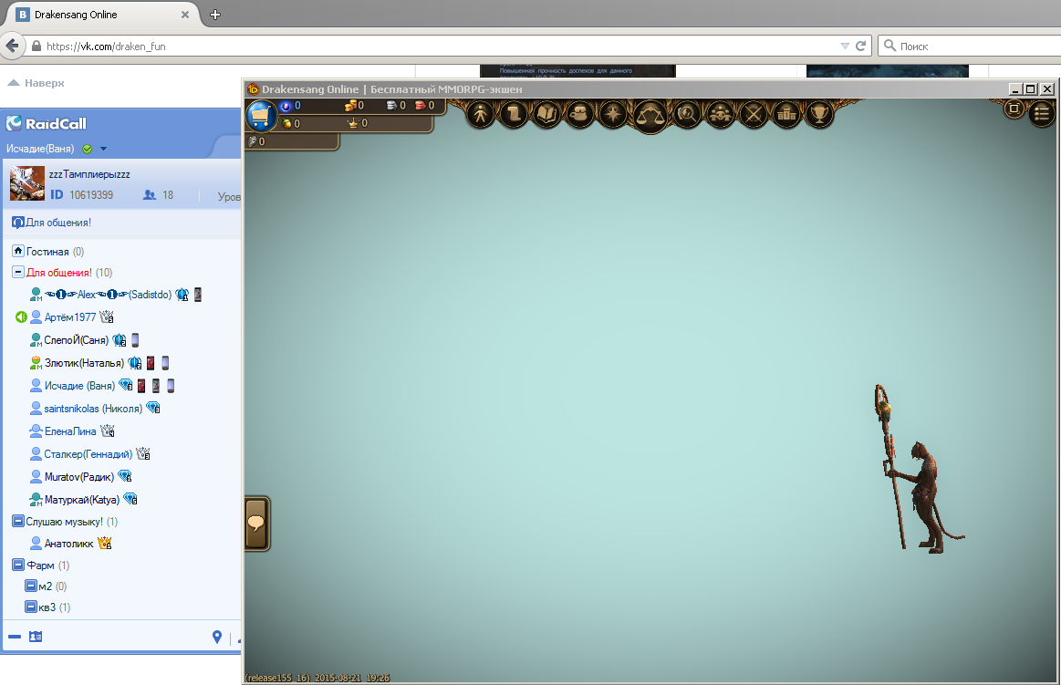
Task: Open the shop cart icon in Drakensang
Action: pyautogui.click(x=261, y=116)
